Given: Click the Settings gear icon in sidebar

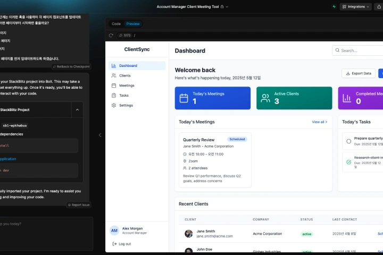Looking at the screenshot, I should click(x=114, y=105).
